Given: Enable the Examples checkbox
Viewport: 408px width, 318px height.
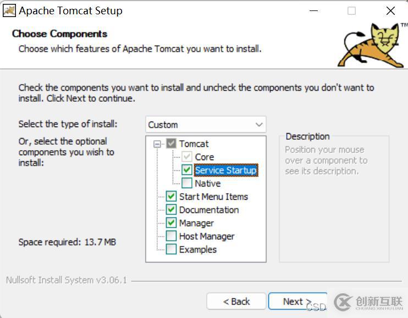Looking at the screenshot, I should [171, 249].
